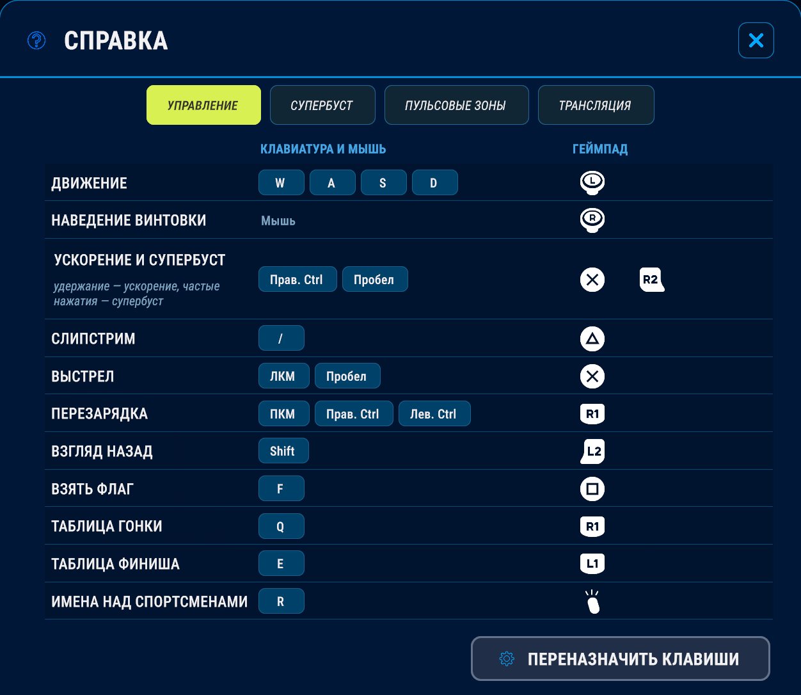The height and width of the screenshot is (695, 801).
Task: Click the Клавиатура и мышь column header
Action: pyautogui.click(x=323, y=149)
